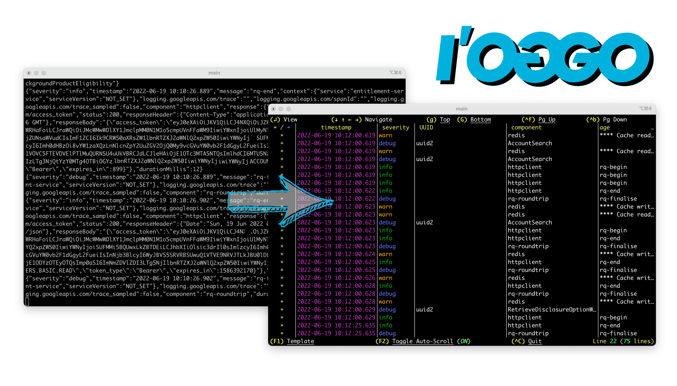Toggle Auto-Scroll with the F2 option
Screen dimensions: 677x386
point(422,341)
